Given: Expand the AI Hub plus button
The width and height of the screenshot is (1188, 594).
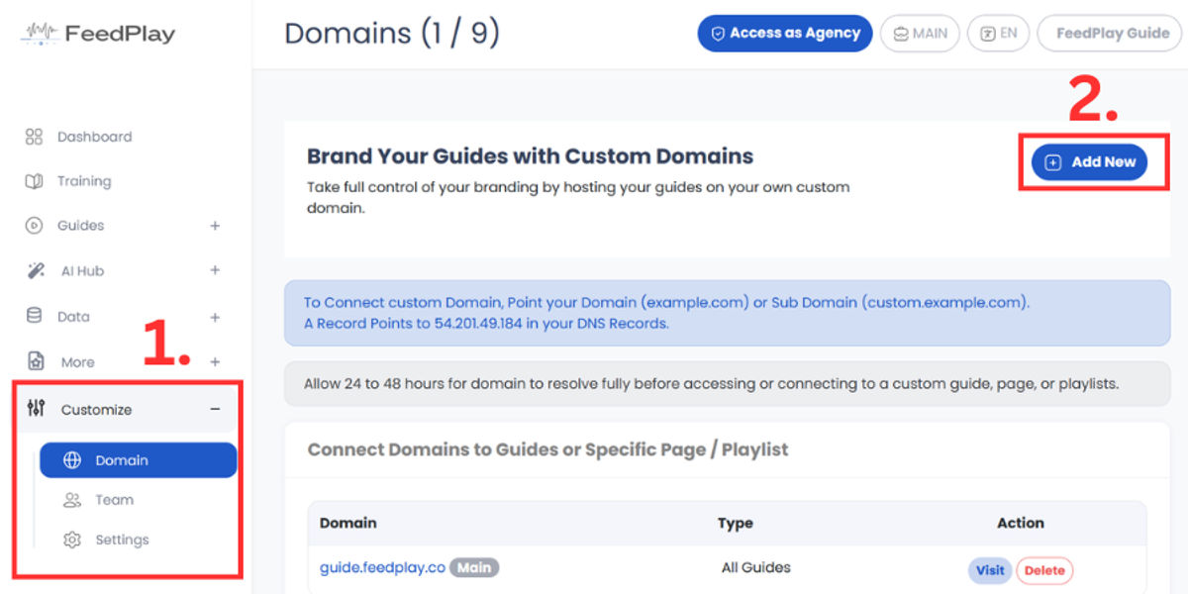Looking at the screenshot, I should tap(215, 270).
